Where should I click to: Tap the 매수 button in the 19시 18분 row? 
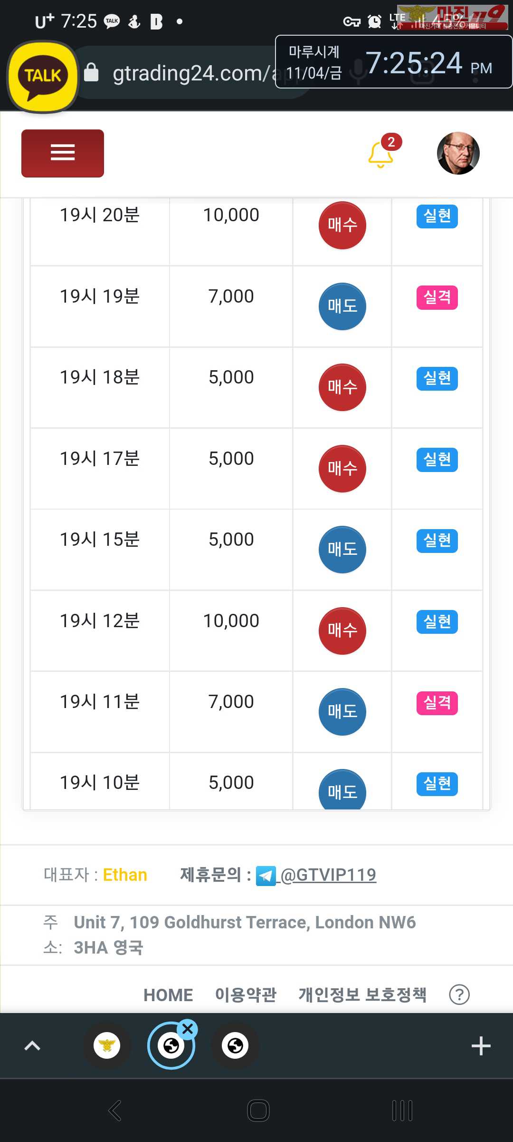[342, 387]
